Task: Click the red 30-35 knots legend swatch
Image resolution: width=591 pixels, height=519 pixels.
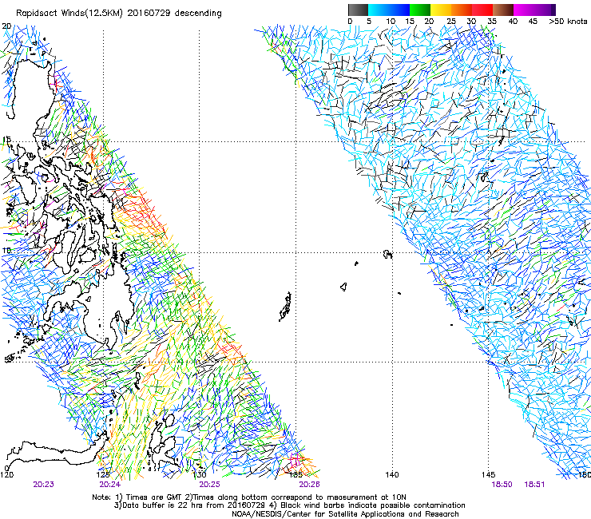Action: point(482,10)
